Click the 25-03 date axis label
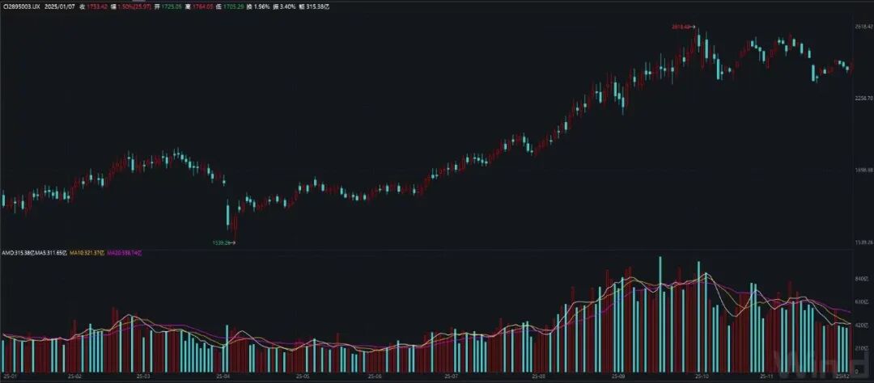This screenshot has width=874, height=383. (144, 377)
